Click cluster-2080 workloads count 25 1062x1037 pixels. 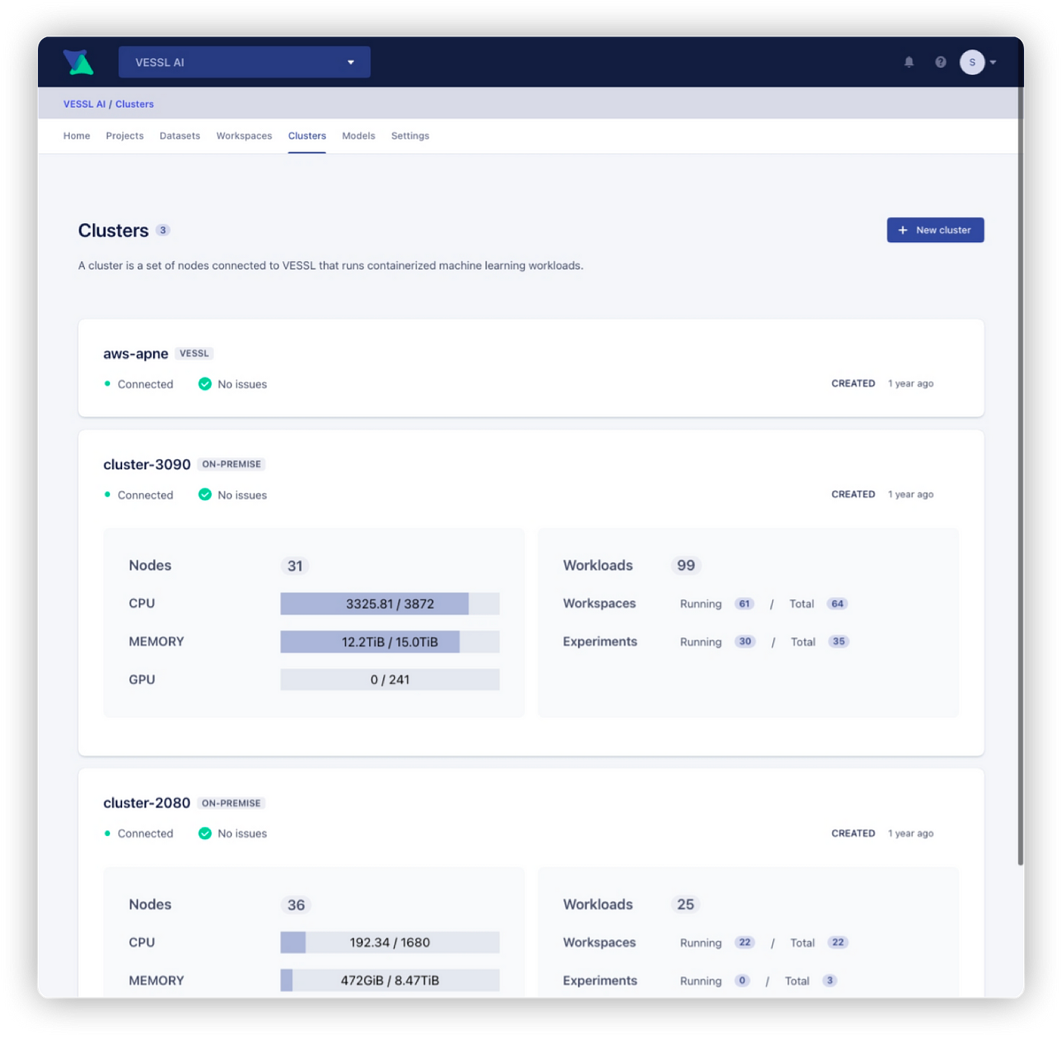tap(686, 905)
